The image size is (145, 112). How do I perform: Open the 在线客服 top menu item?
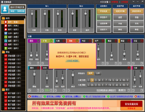tap(125, 2)
